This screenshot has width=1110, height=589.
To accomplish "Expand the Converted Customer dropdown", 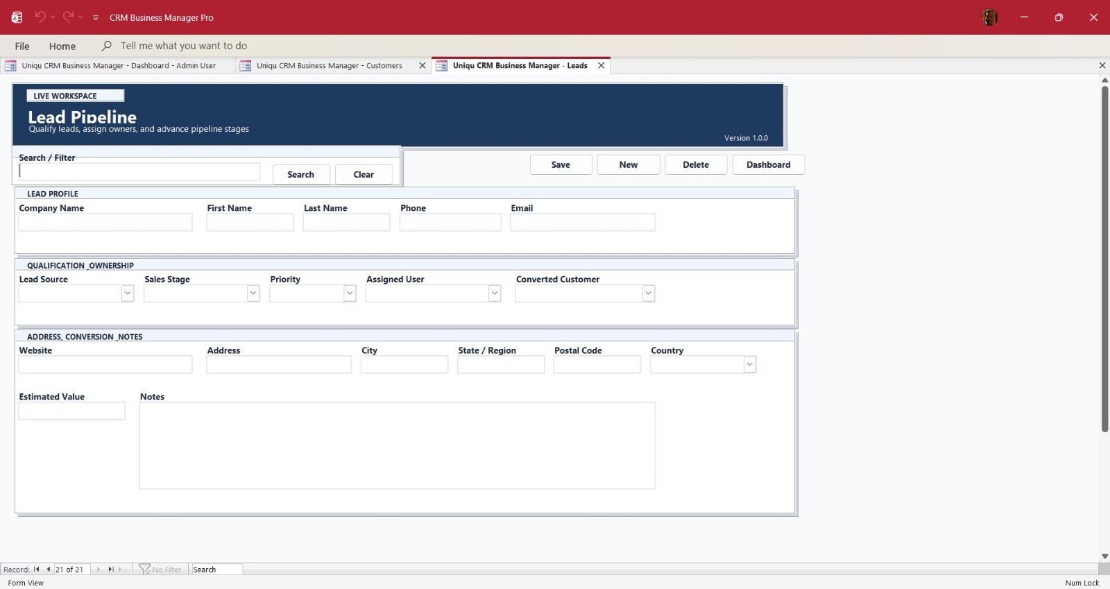I will (x=648, y=293).
